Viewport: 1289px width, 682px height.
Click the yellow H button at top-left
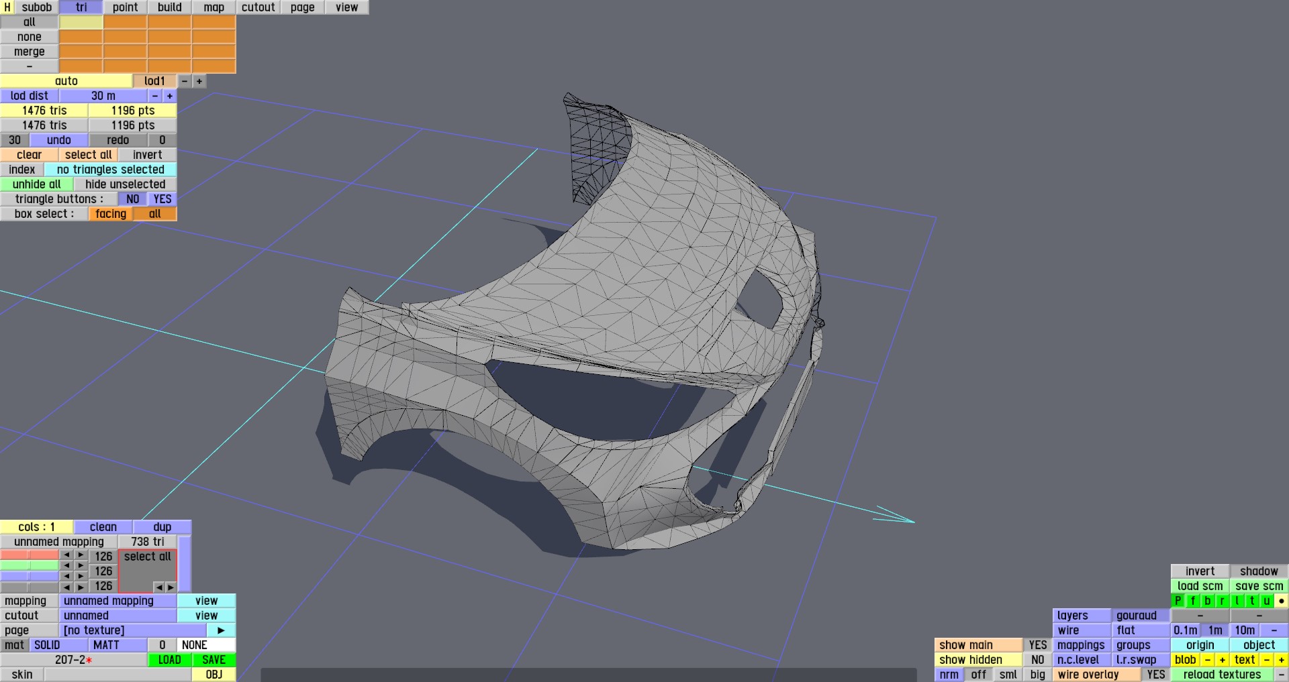pyautogui.click(x=7, y=7)
